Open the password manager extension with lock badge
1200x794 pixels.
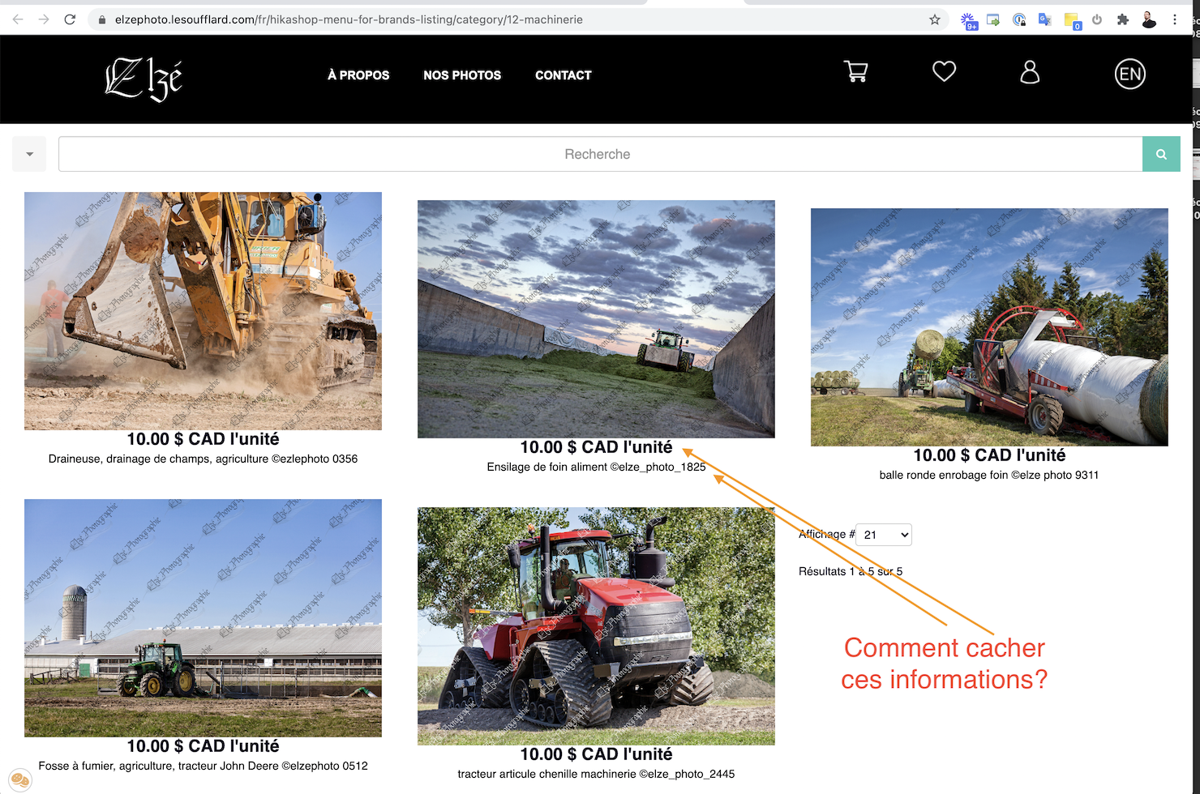click(x=1019, y=19)
